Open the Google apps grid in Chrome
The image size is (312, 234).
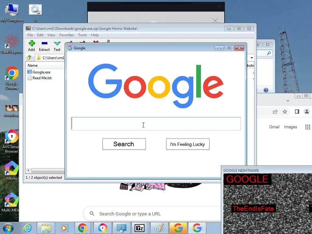coord(308,127)
